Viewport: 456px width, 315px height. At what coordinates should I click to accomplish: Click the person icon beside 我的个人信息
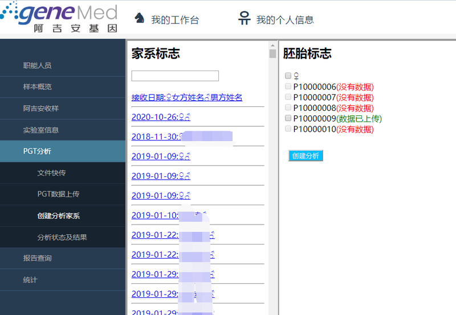(245, 18)
